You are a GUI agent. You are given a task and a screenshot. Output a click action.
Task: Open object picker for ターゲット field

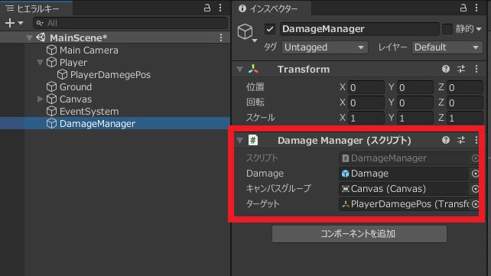click(x=475, y=204)
